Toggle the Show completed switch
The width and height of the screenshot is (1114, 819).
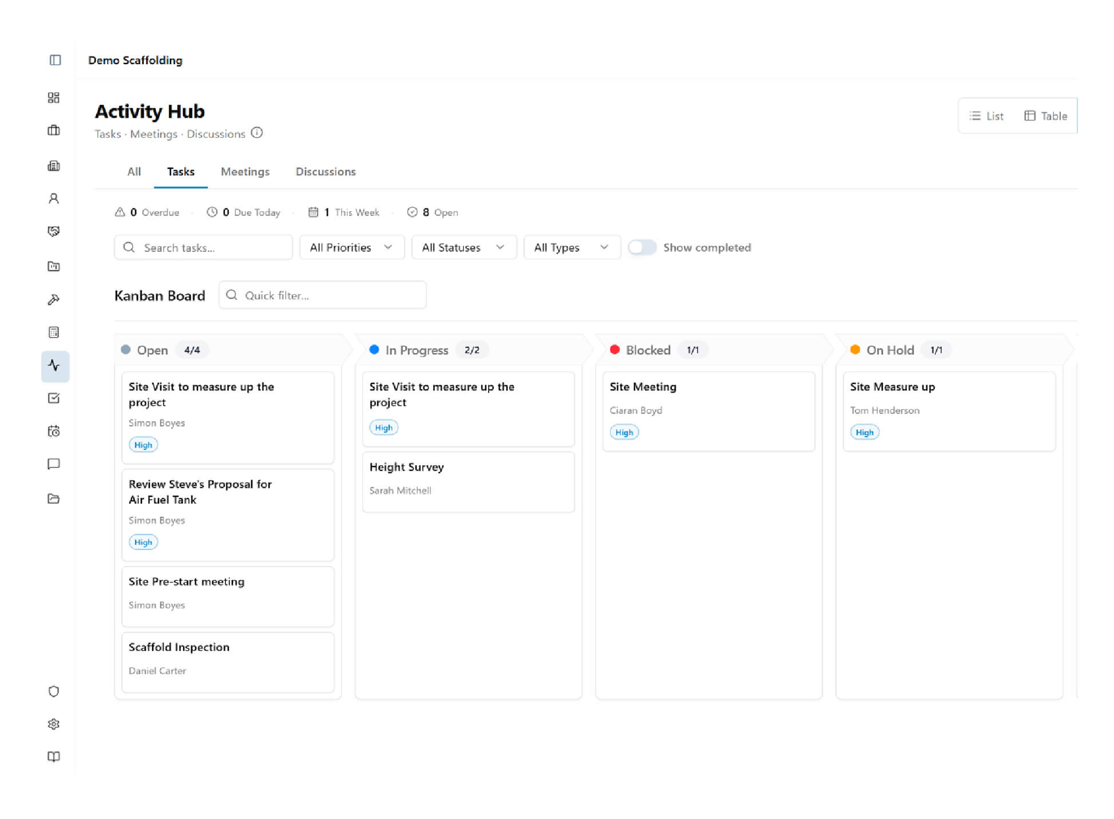[x=642, y=247]
